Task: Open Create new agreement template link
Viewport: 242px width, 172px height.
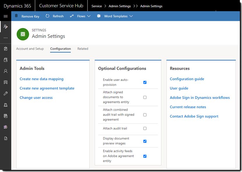Action: 47,88
